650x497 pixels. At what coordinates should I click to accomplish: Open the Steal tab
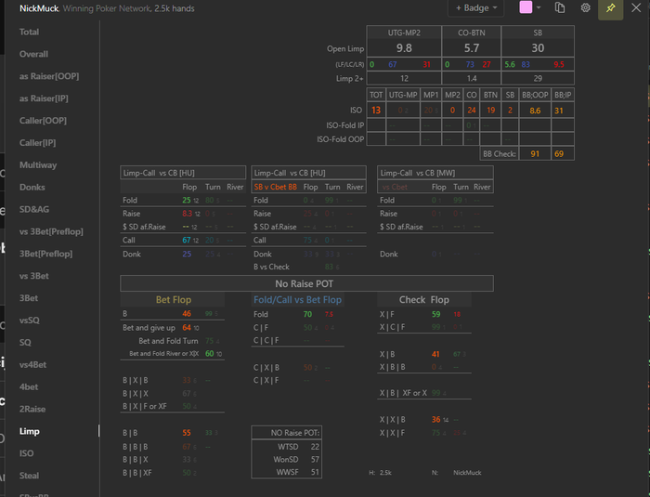tap(29, 476)
